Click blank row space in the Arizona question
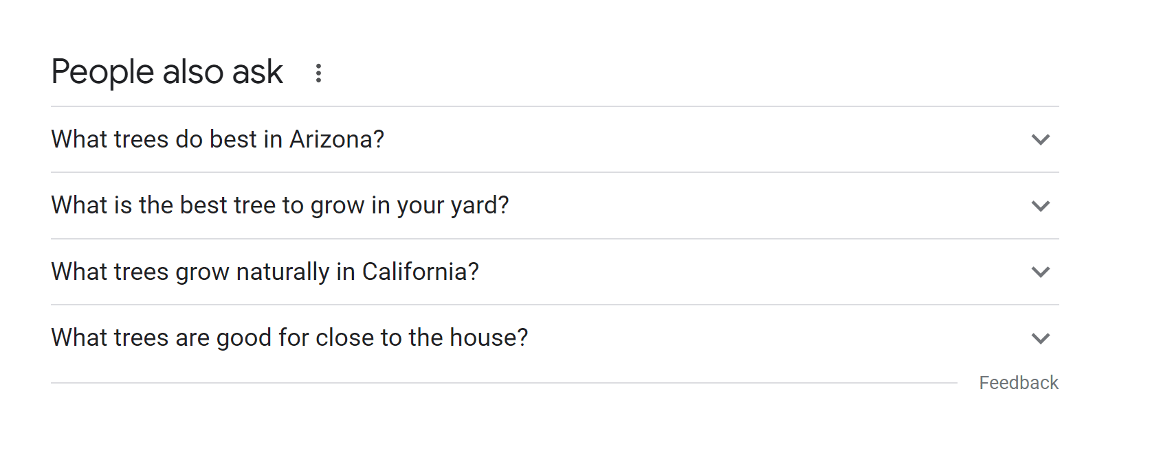Viewport: 1150px width, 457px height. pyautogui.click(x=687, y=139)
